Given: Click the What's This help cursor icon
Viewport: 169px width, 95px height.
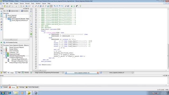Looking at the screenshot, I should [68, 6].
